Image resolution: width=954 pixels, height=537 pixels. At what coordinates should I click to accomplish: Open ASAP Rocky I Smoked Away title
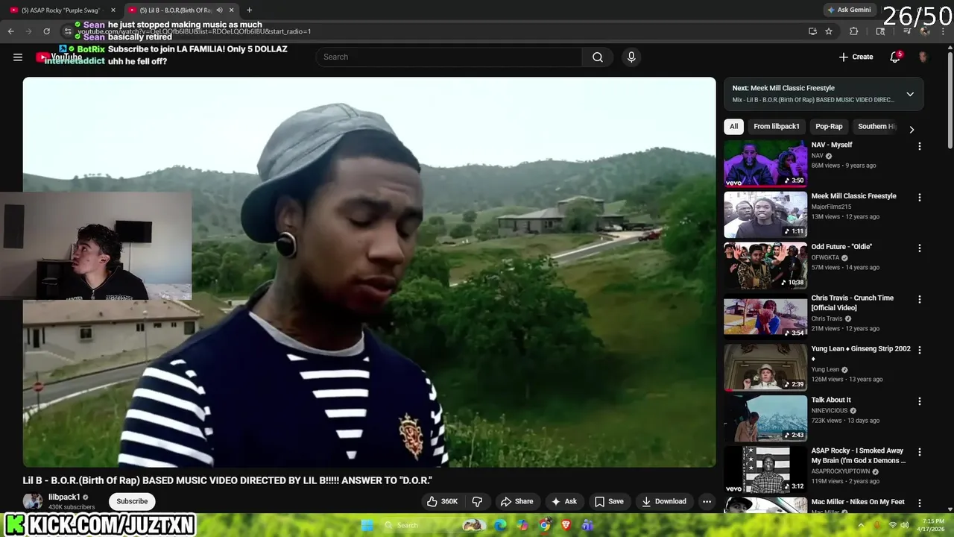[859, 456]
